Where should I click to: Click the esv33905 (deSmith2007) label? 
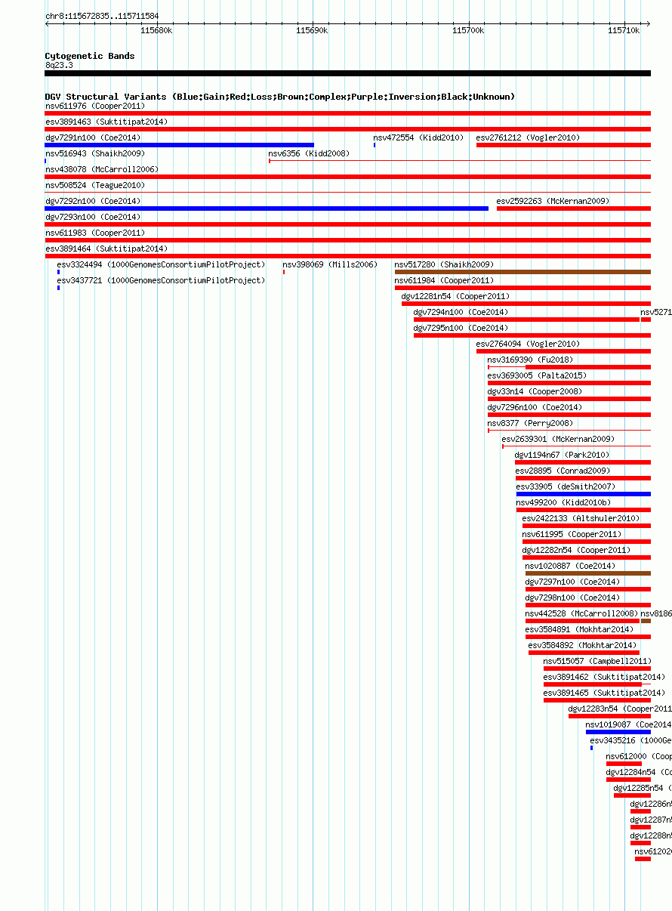click(x=566, y=486)
